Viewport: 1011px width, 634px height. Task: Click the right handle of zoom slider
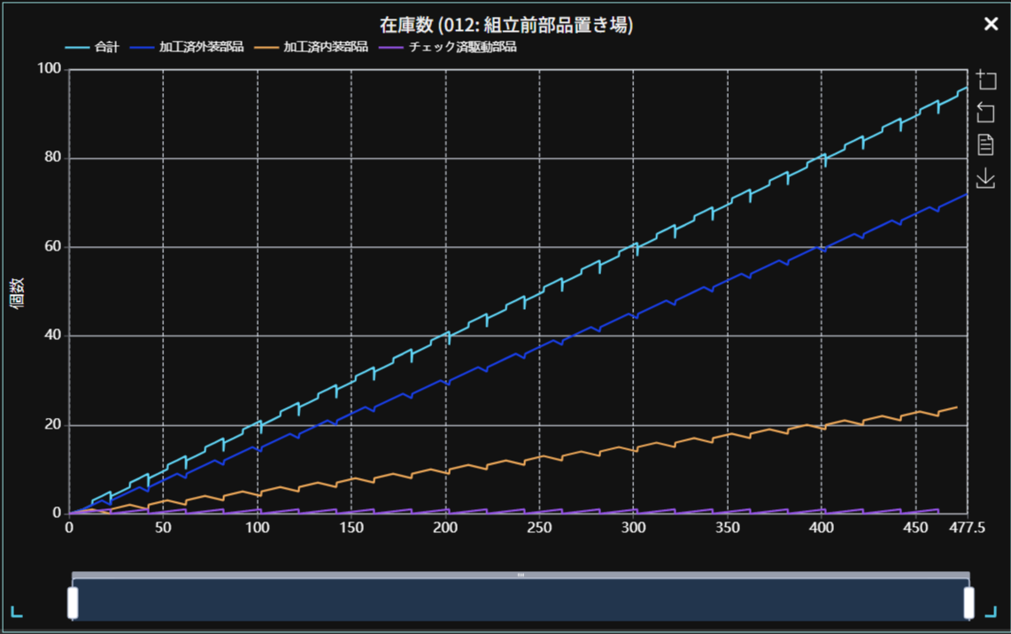coord(969,602)
